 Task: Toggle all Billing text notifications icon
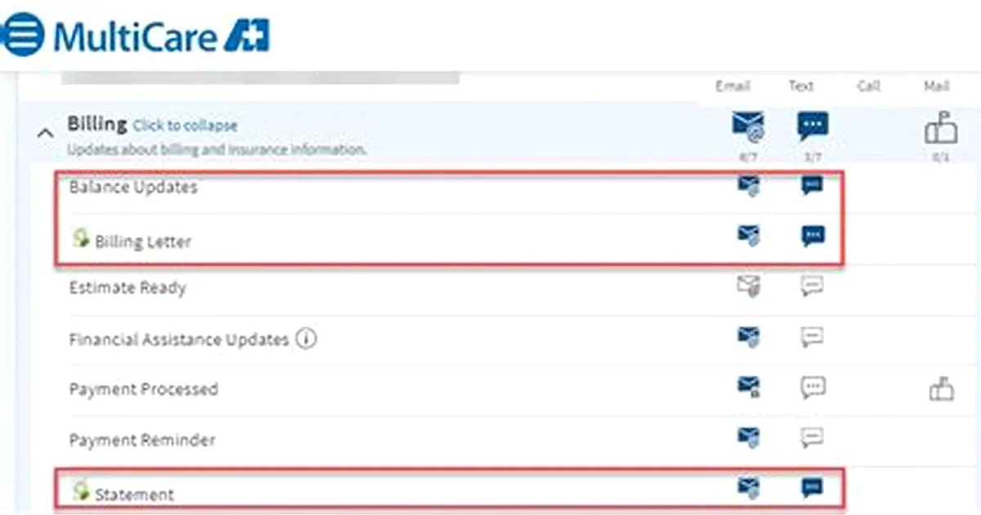tap(813, 127)
